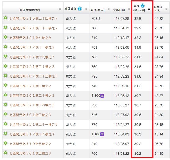Expand the row for 開元路501號五樓之3
This screenshot has width=170, height=160.
click(x=5, y=153)
